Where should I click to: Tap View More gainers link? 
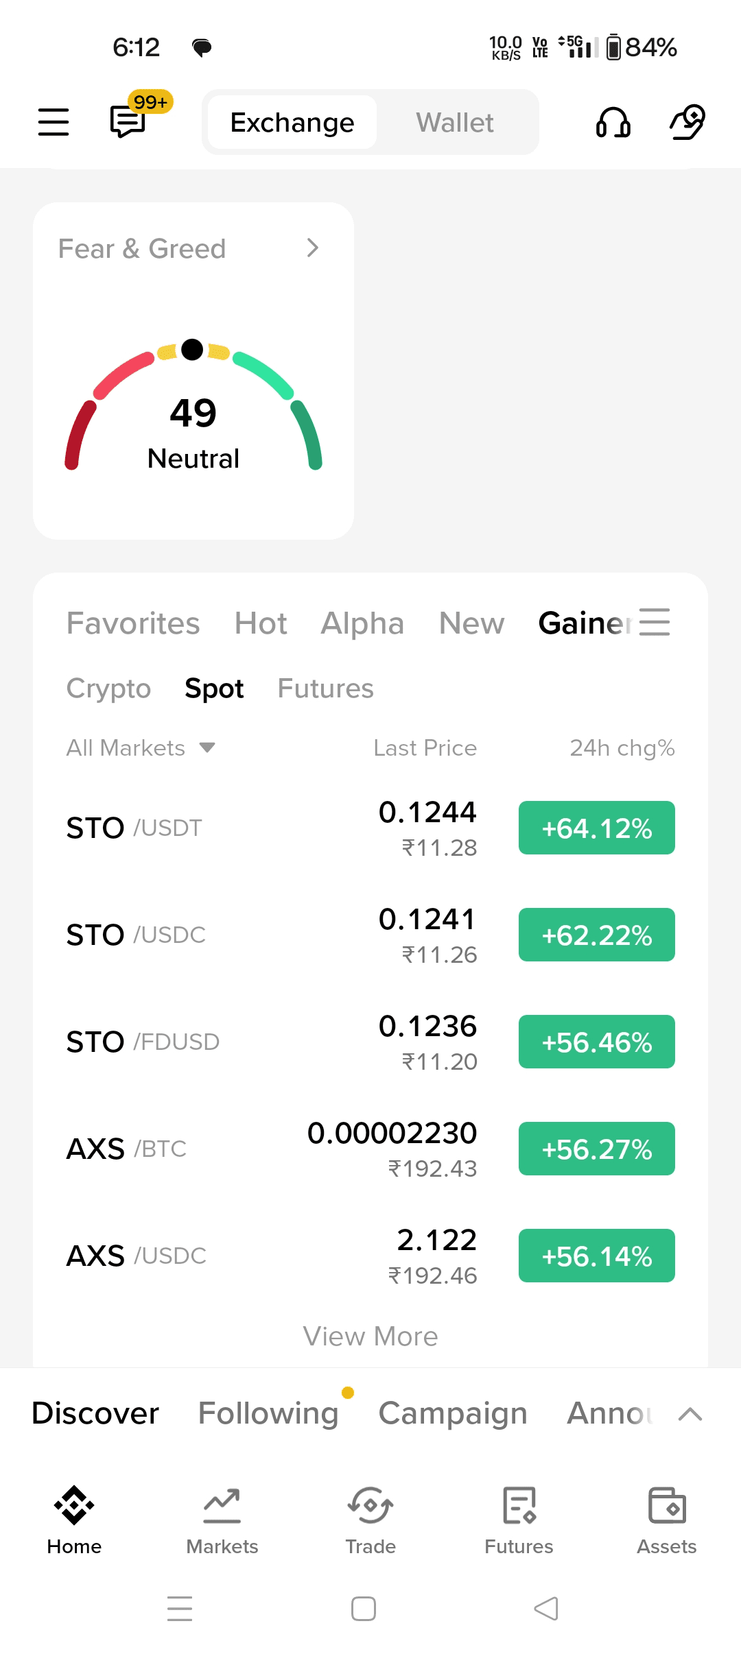pyautogui.click(x=370, y=1337)
